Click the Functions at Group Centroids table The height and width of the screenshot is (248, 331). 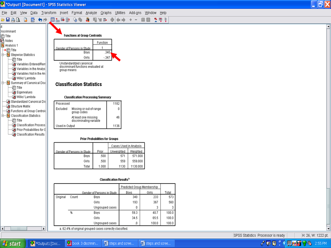(x=83, y=50)
